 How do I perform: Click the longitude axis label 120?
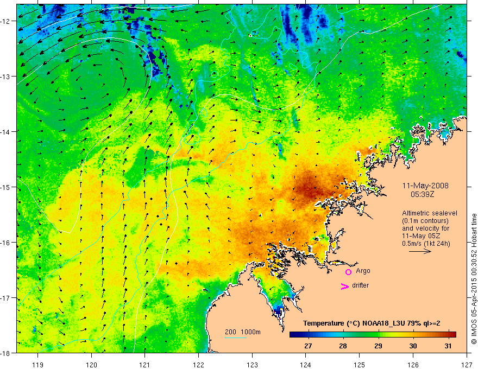[91, 365]
